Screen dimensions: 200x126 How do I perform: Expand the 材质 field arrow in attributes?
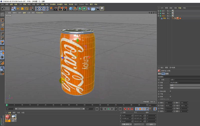pos(160,80)
